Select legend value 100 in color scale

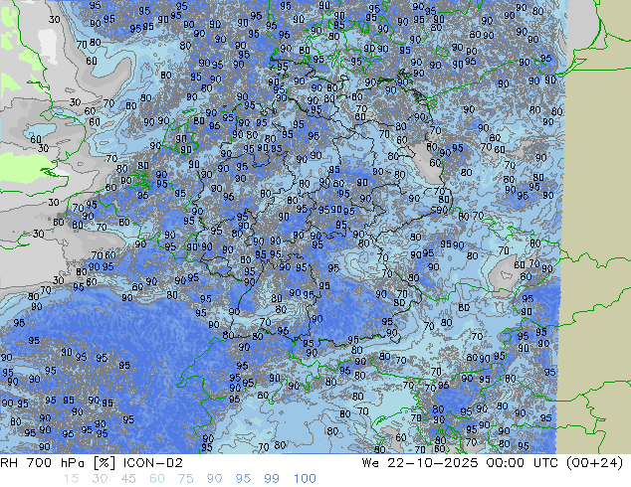click(305, 479)
